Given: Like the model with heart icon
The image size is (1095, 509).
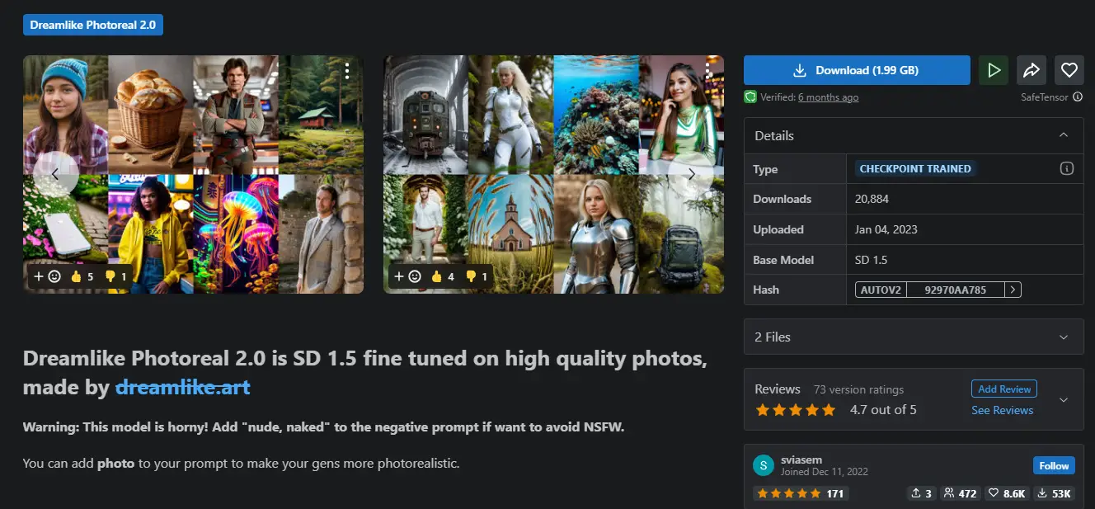Looking at the screenshot, I should [1069, 70].
